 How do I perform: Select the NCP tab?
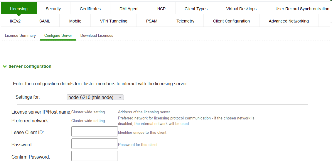click(x=161, y=9)
